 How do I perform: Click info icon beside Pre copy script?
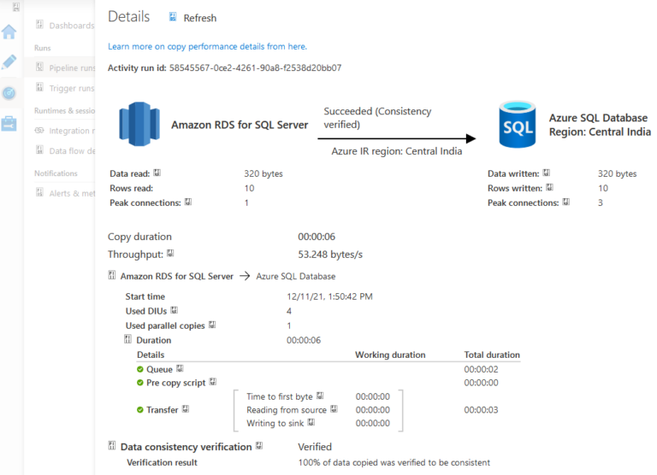pos(213,383)
